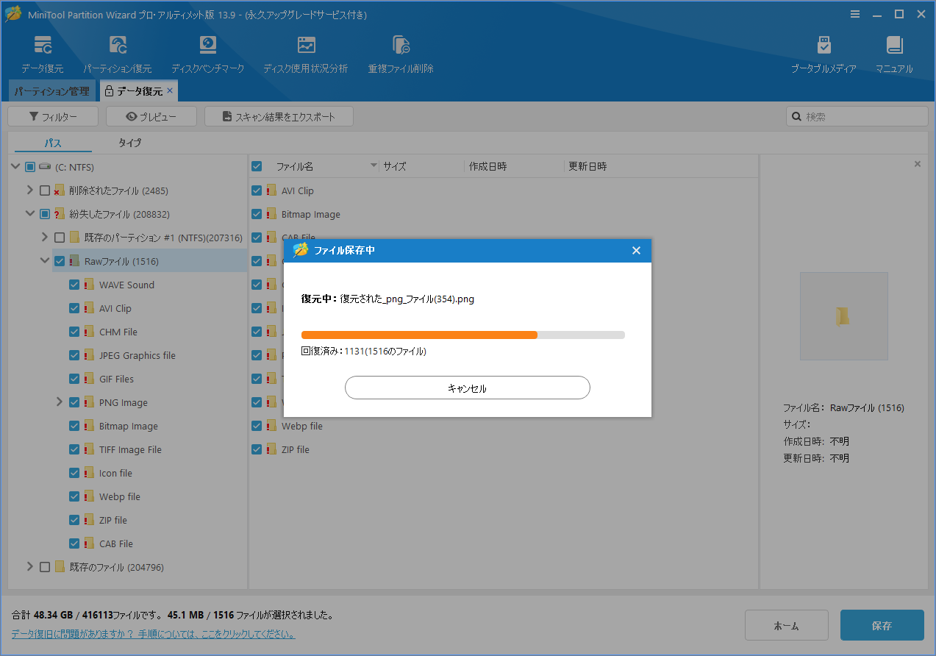Click the 保存 button
The width and height of the screenshot is (936, 656).
point(882,626)
